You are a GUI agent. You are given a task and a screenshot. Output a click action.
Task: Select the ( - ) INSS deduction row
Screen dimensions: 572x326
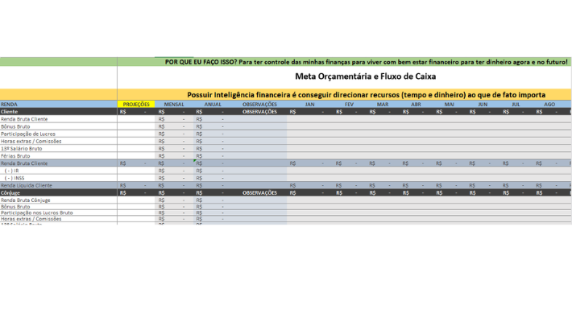tap(14, 178)
